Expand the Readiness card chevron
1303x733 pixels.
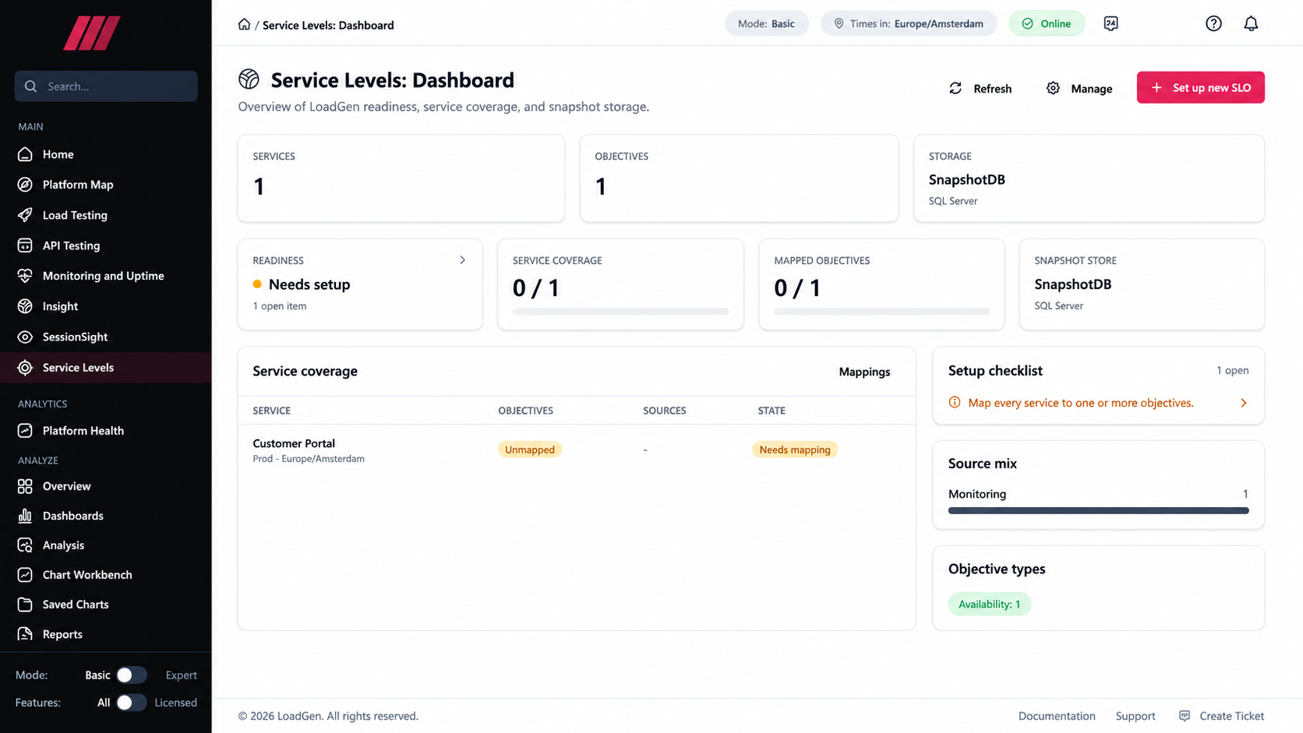[x=462, y=260]
